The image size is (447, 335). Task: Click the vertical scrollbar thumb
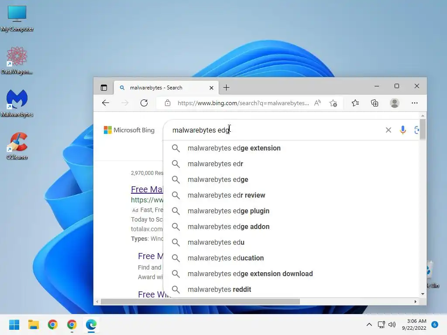pos(423,129)
